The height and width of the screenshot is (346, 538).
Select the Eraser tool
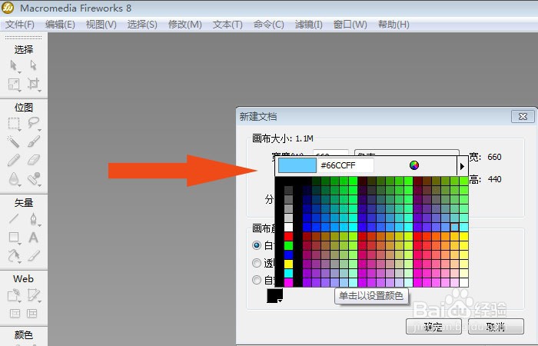coord(34,160)
